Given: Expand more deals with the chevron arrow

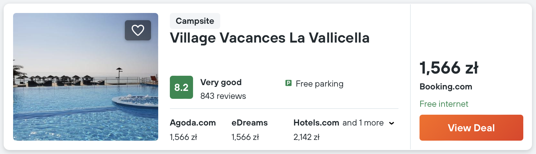Looking at the screenshot, I should [392, 123].
